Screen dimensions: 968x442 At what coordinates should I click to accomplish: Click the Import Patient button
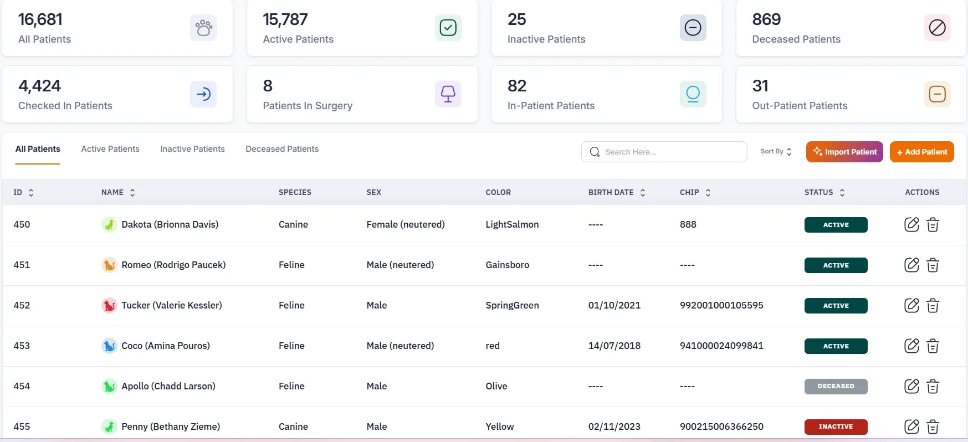point(844,152)
